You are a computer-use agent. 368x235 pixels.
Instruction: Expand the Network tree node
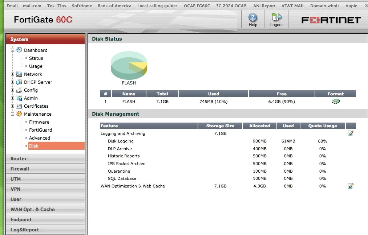coord(12,74)
